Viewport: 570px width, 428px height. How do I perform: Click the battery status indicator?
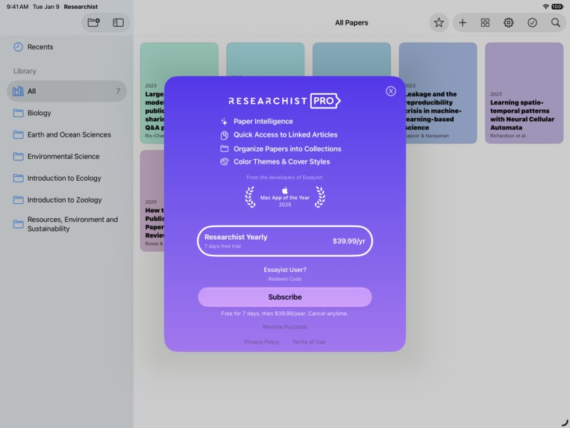[x=557, y=7]
